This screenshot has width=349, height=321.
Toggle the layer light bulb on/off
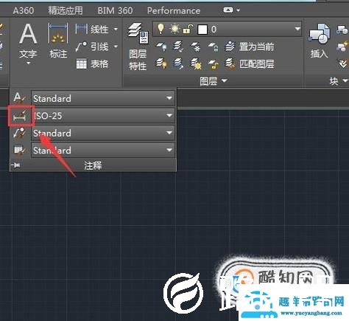pyautogui.click(x=161, y=29)
